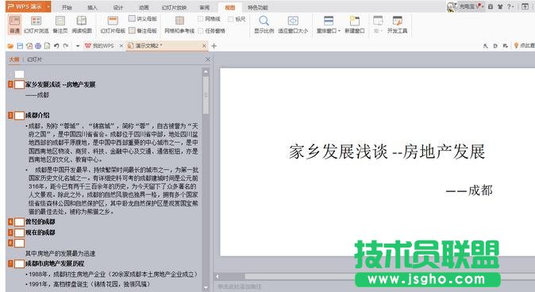Viewport: 535px width, 292px height.
Task: Open the quick access toolbar customize arrow
Action: point(78,46)
